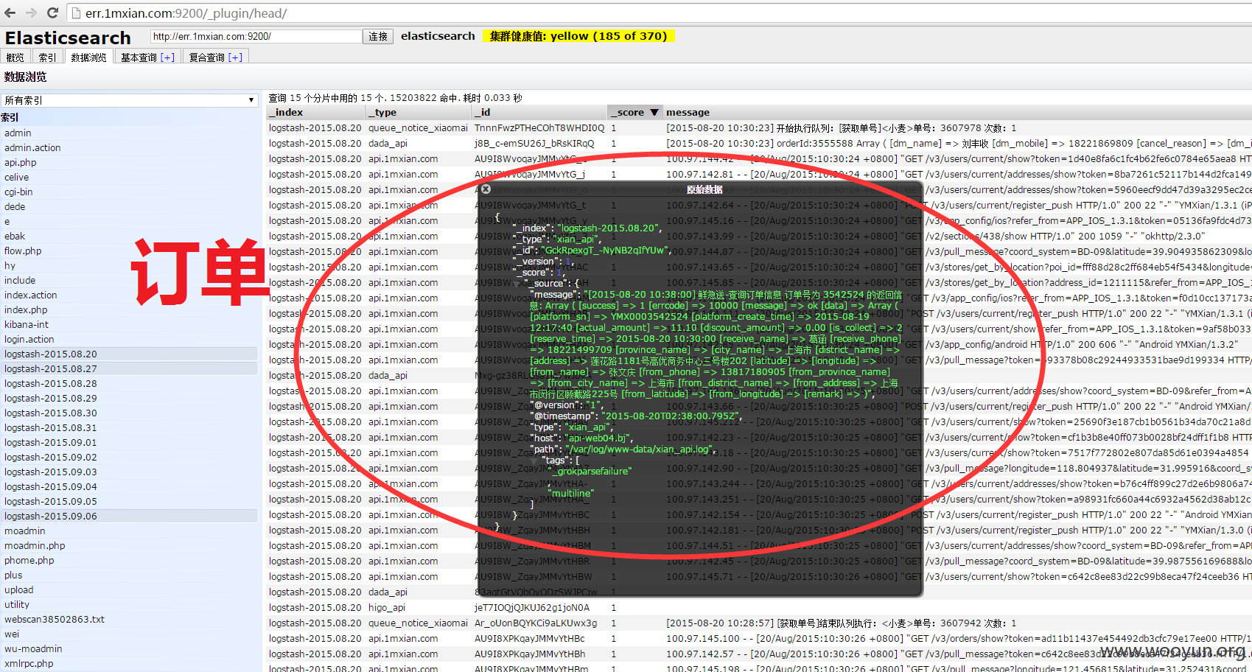Select the logstash-2015.09.01 index
Viewport: 1252px width, 672px height.
(129, 443)
